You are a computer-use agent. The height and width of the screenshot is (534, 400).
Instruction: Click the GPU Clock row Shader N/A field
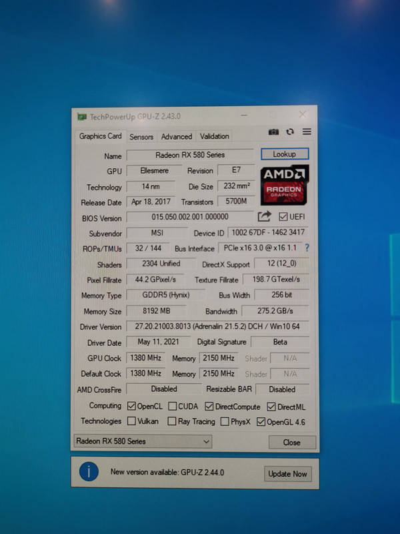[290, 358]
